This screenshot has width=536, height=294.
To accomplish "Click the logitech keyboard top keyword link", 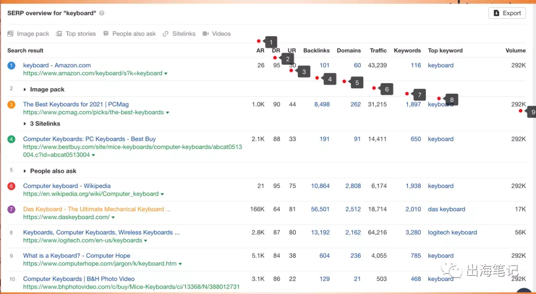I will 452,233.
